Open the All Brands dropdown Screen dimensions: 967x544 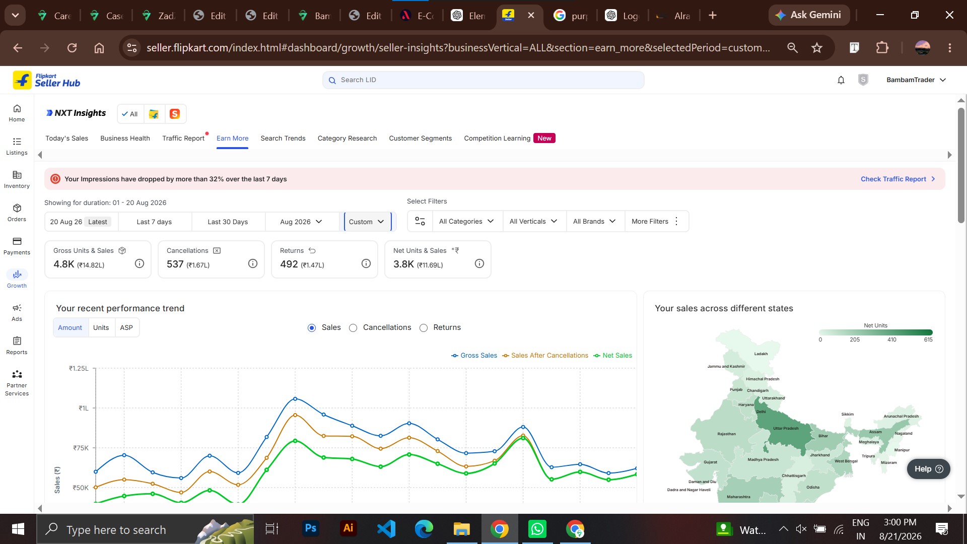tap(594, 221)
